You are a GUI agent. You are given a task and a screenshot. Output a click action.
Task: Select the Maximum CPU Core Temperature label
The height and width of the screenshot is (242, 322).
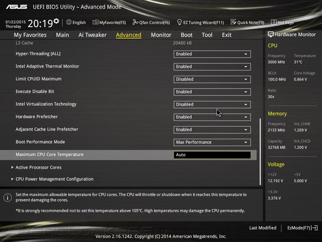(x=49, y=155)
